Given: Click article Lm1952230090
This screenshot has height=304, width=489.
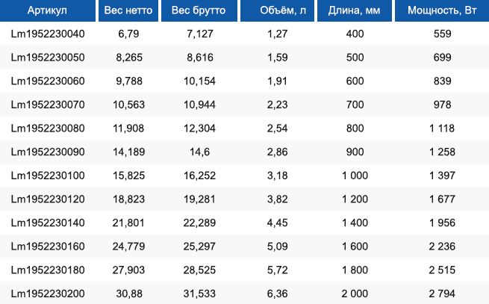Looking at the screenshot, I should [48, 152].
